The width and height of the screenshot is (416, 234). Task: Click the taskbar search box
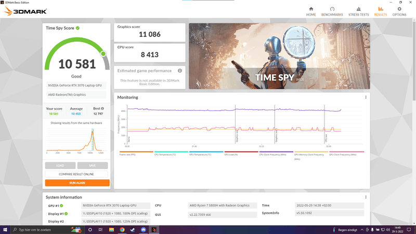[47, 230]
